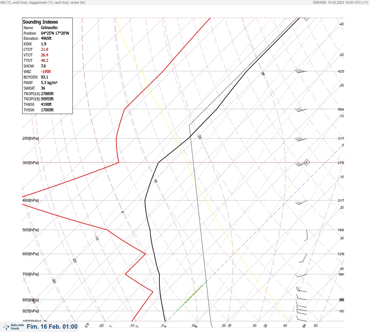Click the 300[hPa] pressure label

(31, 163)
